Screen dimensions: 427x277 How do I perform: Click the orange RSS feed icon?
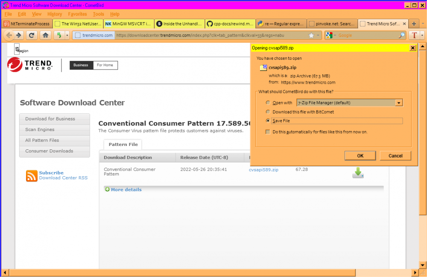point(32,175)
